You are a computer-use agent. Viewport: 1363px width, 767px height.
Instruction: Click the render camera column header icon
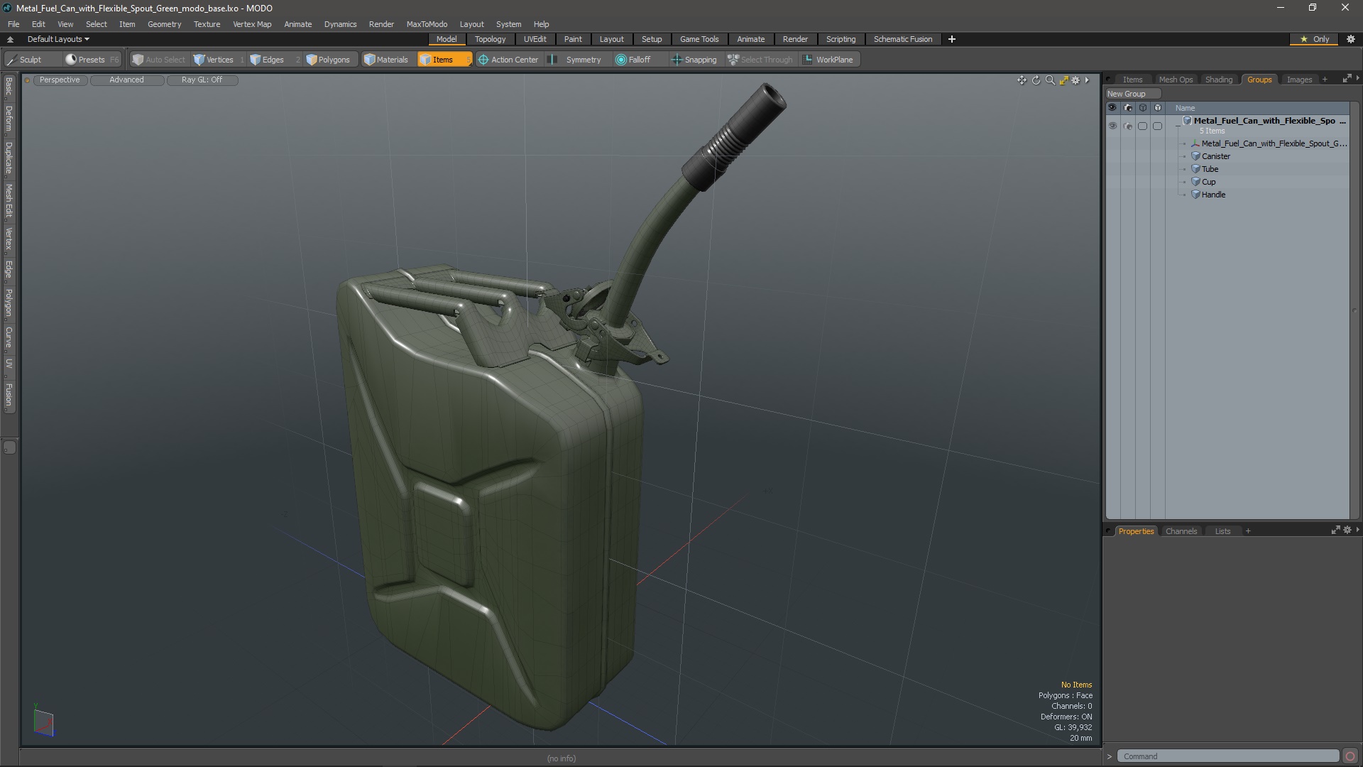click(x=1127, y=108)
